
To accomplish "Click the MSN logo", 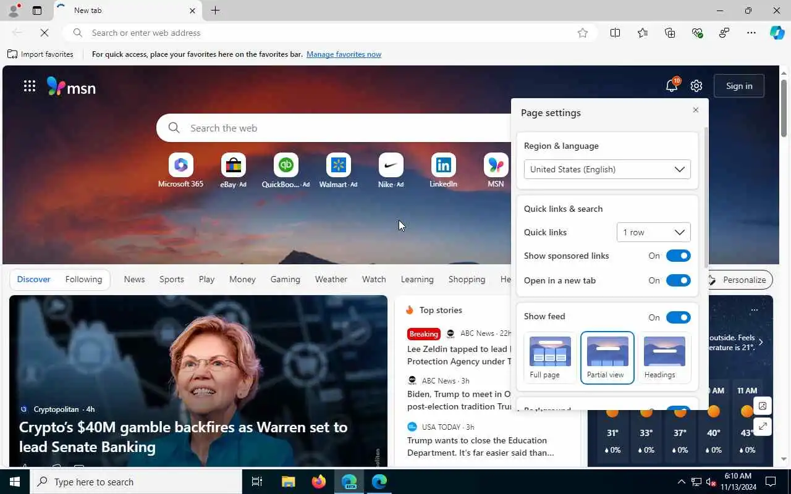I will click(71, 86).
